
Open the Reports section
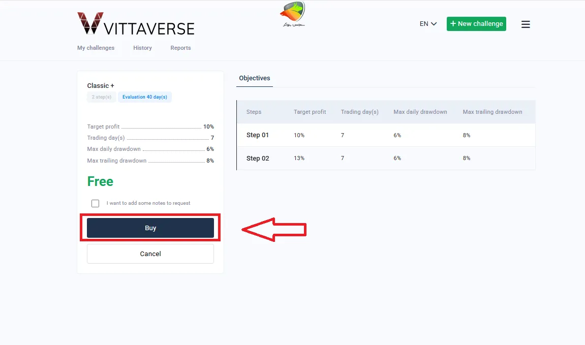(180, 48)
